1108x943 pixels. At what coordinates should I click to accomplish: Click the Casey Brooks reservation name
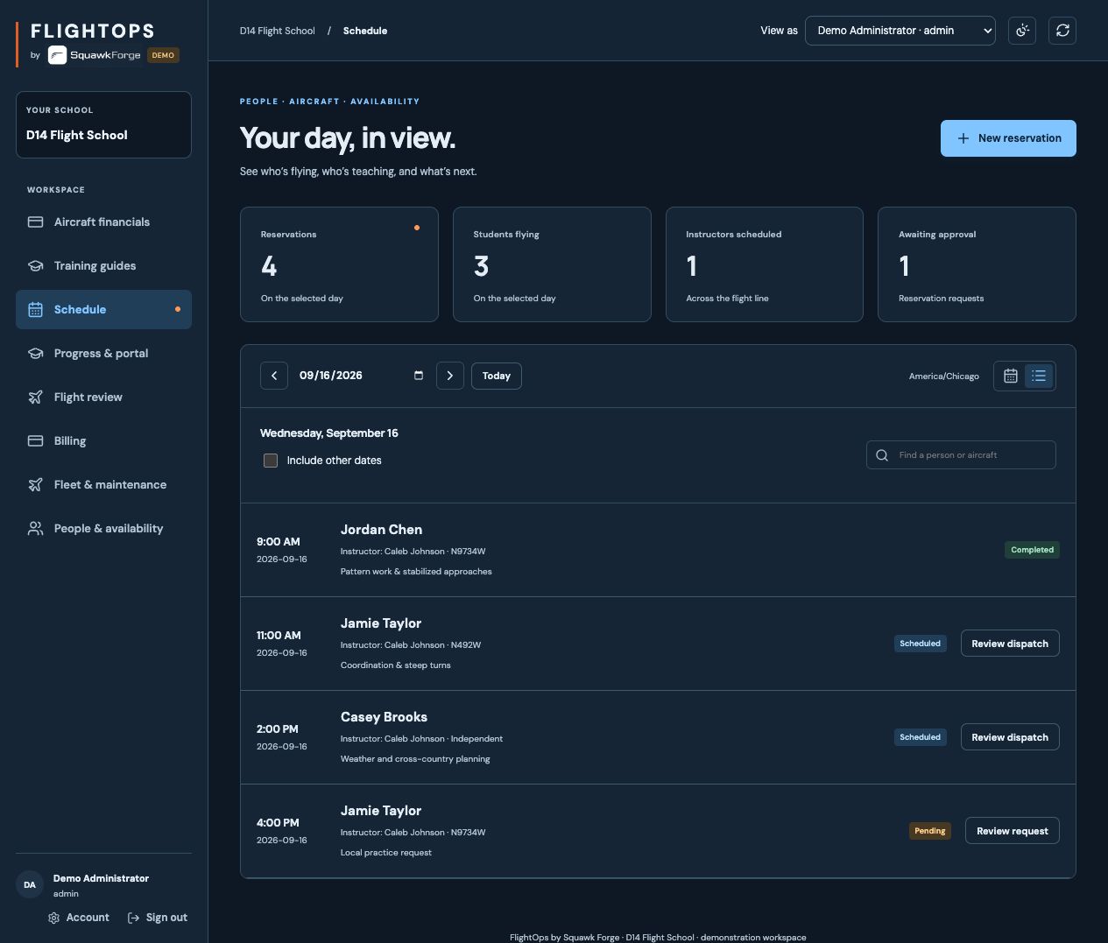pyautogui.click(x=384, y=717)
